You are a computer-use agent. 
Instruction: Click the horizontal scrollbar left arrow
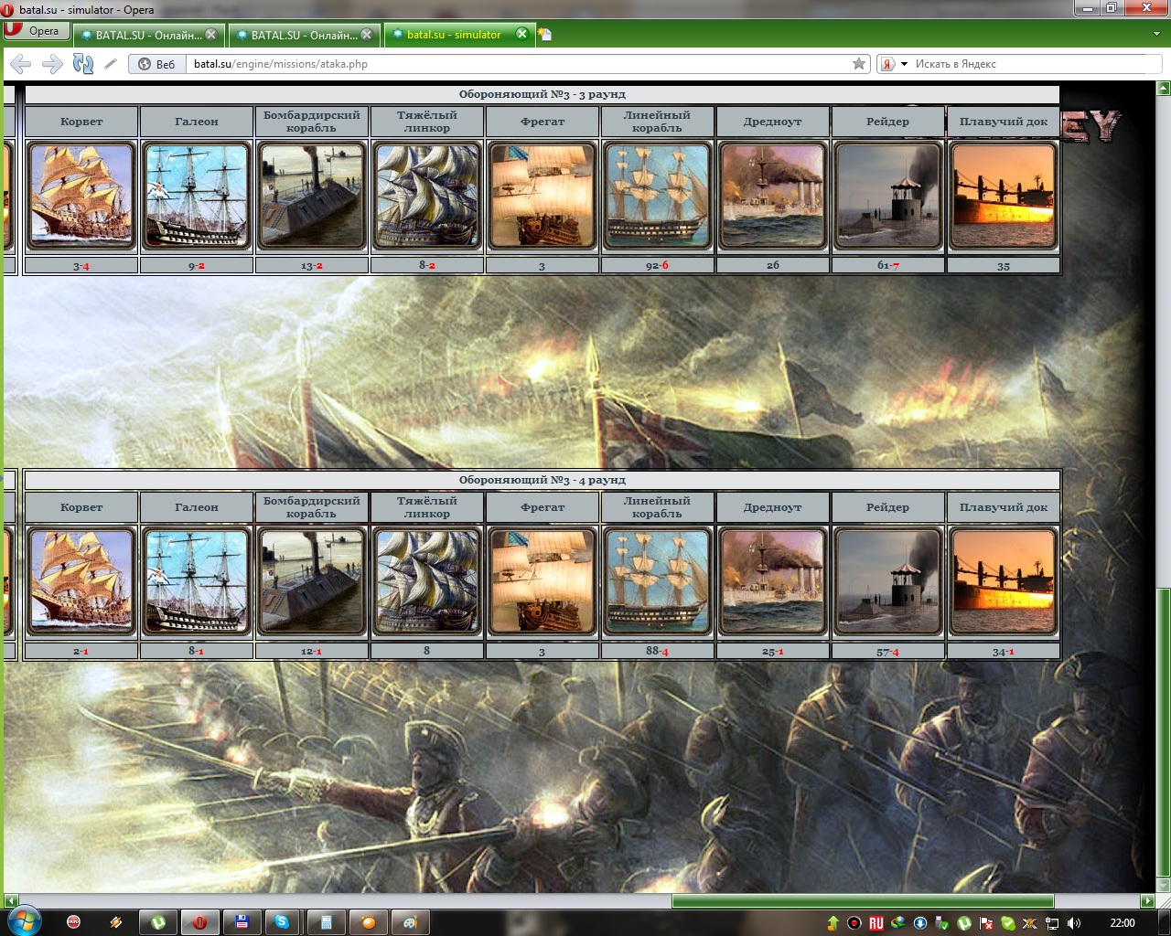click(11, 901)
